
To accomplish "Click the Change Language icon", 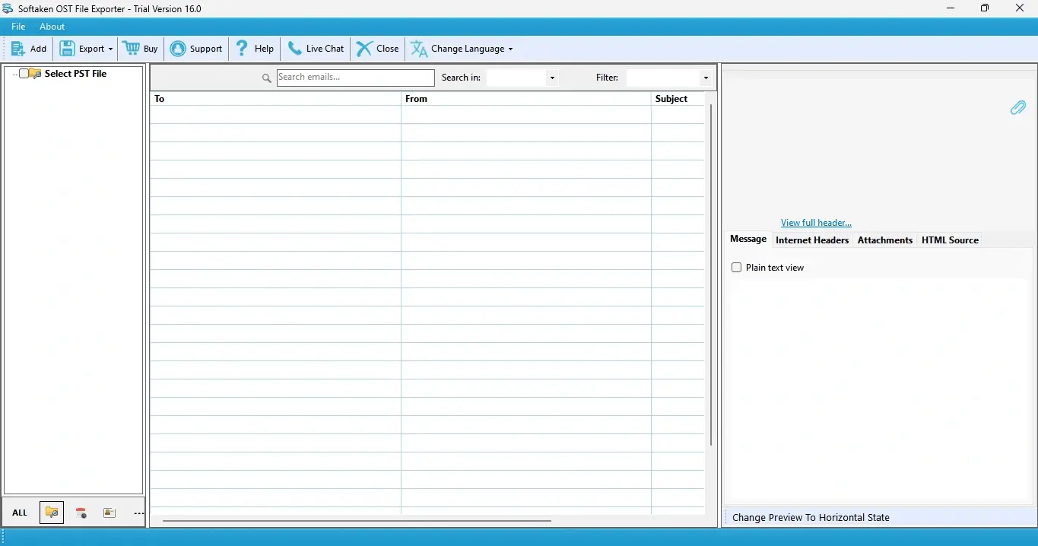I will point(419,49).
